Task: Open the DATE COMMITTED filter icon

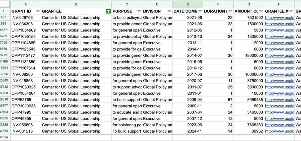Action: click(x=200, y=11)
